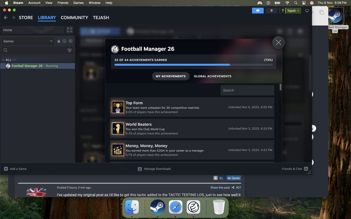Go to Library Home

coord(33,30)
